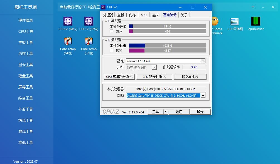Click the single-thread reference 480 bar

coord(167,31)
